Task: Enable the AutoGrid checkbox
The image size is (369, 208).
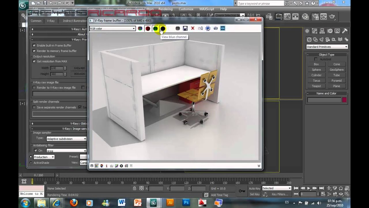Action: 316,59
